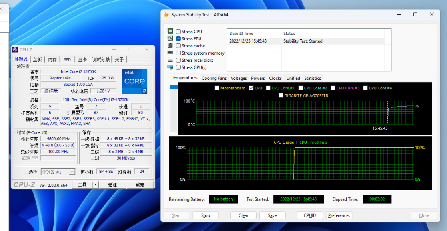Viewport: 447px width, 231px height.
Task: Show CPU Core #1 temperature on graph
Action: tap(268, 88)
